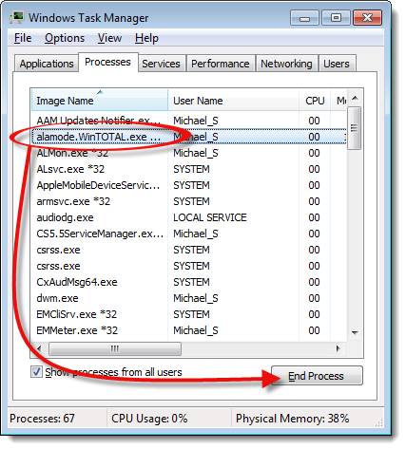
Task: Select the Processes tab
Action: click(x=107, y=62)
